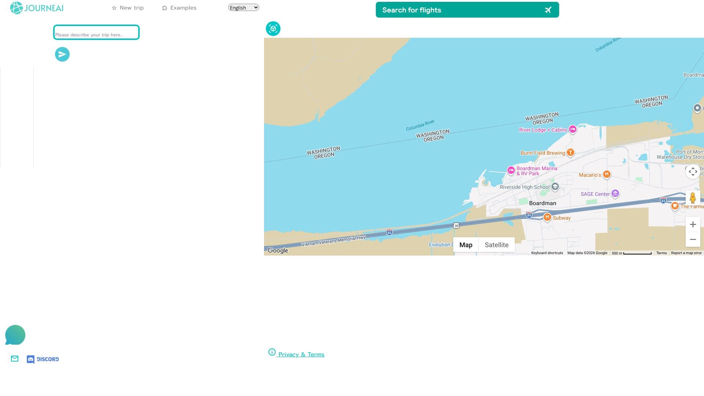Click the Boardman city label
This screenshot has height=396, width=704.
(542, 203)
